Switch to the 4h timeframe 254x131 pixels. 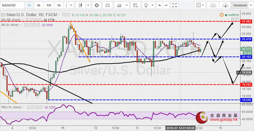[38, 5]
